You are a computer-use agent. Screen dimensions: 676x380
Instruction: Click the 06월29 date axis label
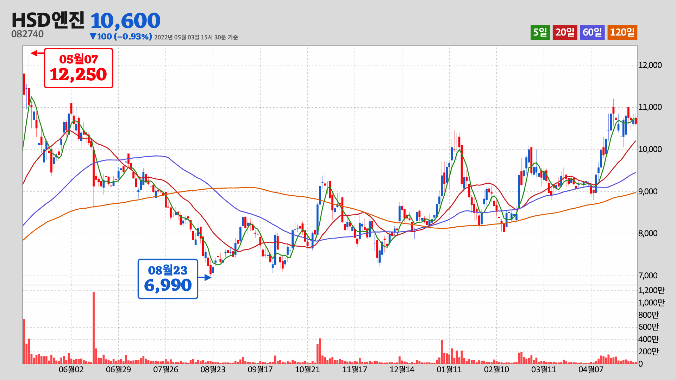click(x=118, y=369)
